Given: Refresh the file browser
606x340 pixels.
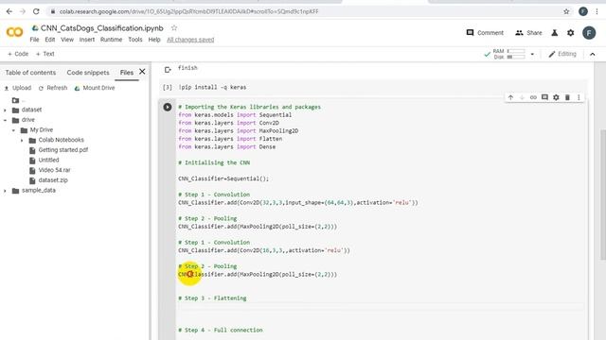Looking at the screenshot, I should tap(53, 88).
